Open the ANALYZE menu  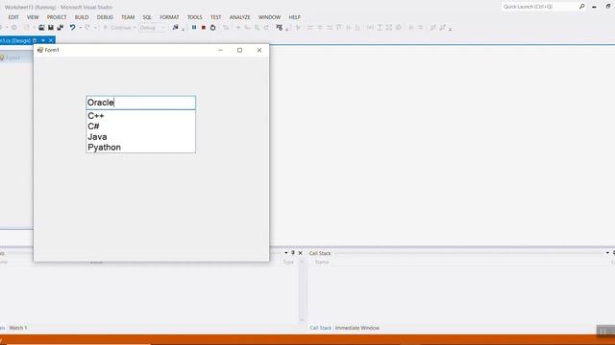pyautogui.click(x=239, y=17)
